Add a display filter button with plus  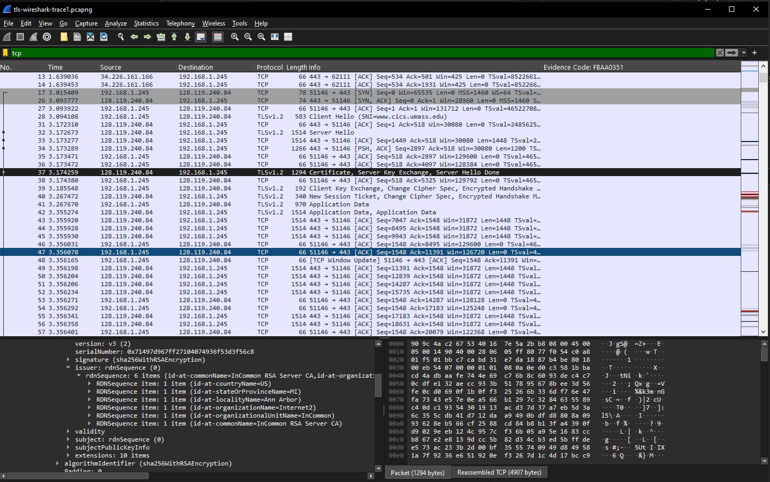(x=755, y=53)
